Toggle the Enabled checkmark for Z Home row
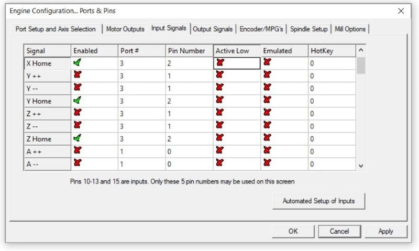 click(78, 138)
